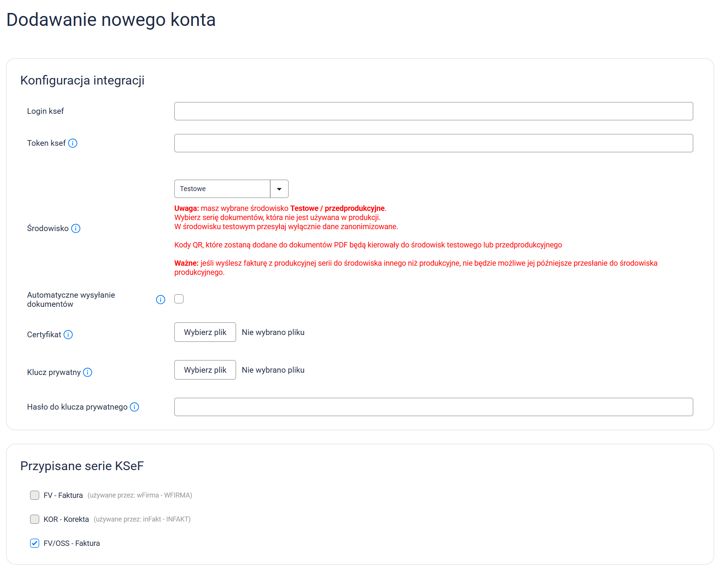
Task: Focus the private key password field
Action: 433,407
